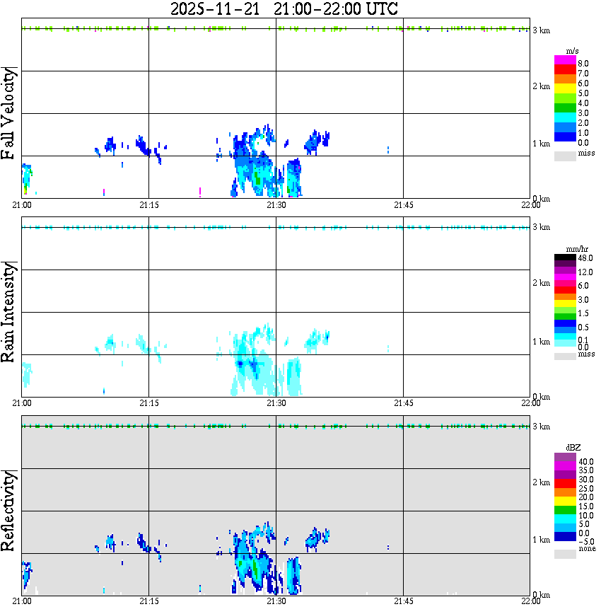Click the green 10.0 dBZ legend swatch
The image size is (601, 614).
[565, 510]
